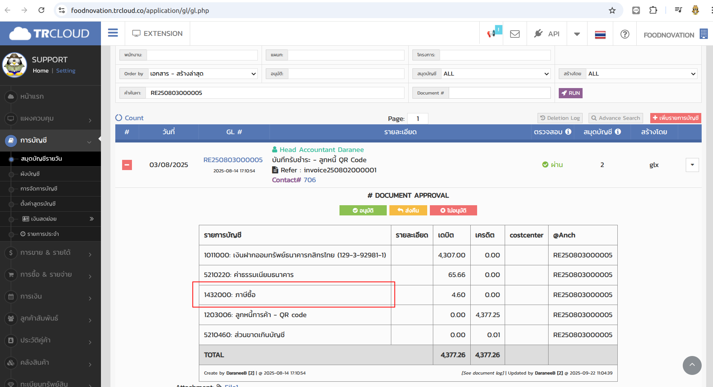Collapse the entry with red minus button

(127, 165)
